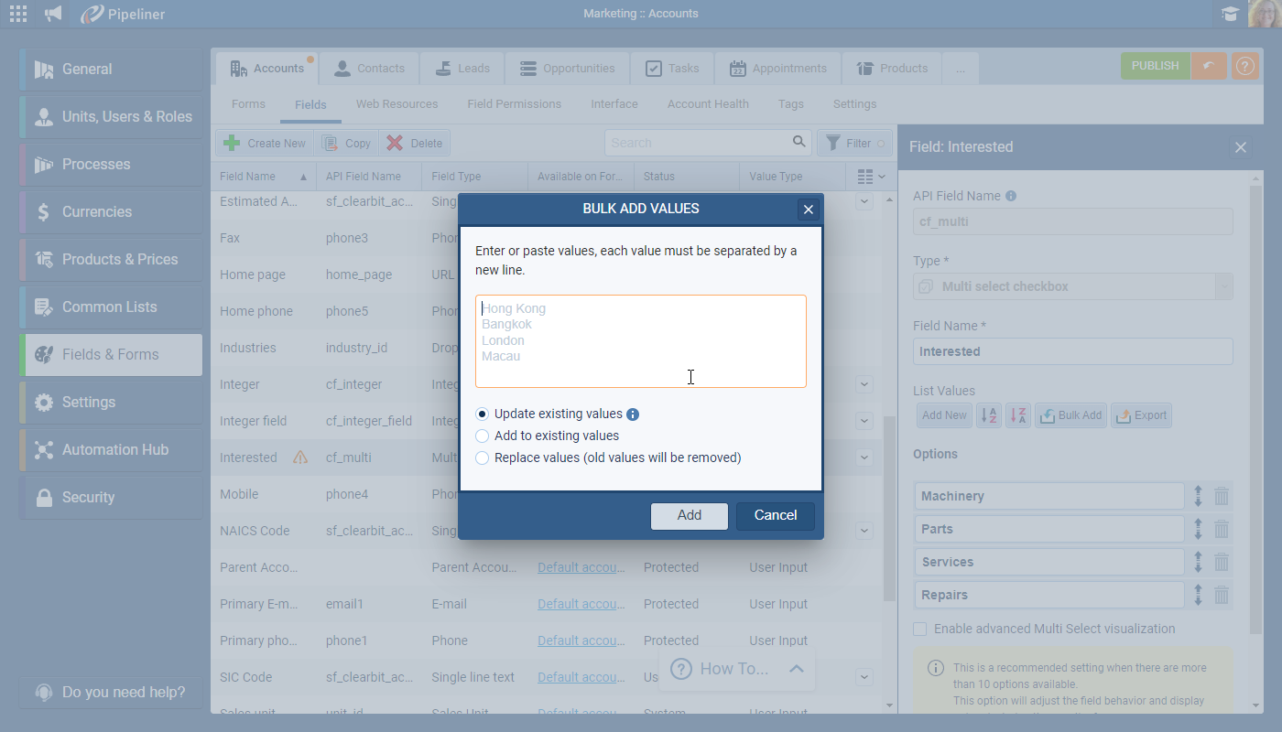
Task: Click the bulk values text area
Action: 640,341
